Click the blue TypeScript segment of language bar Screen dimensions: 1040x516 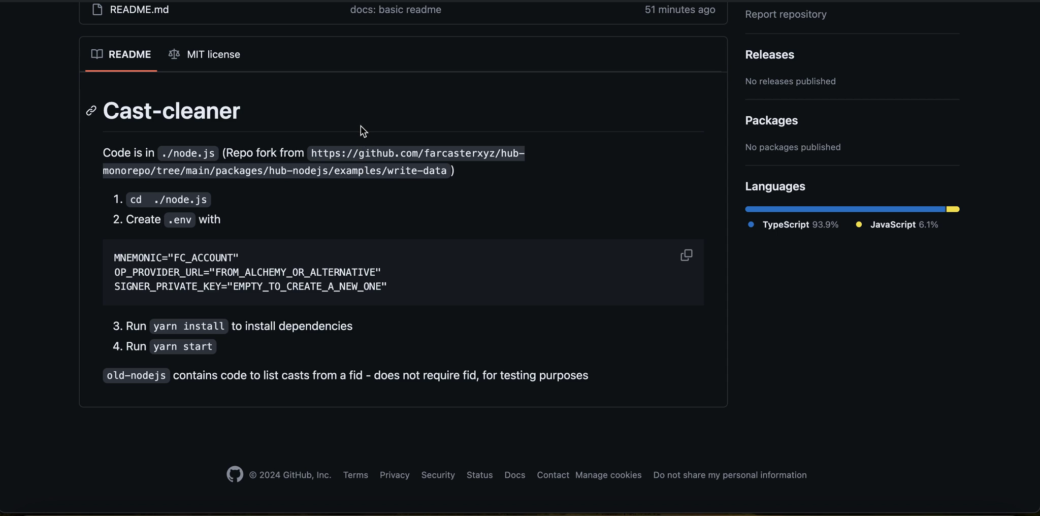845,209
